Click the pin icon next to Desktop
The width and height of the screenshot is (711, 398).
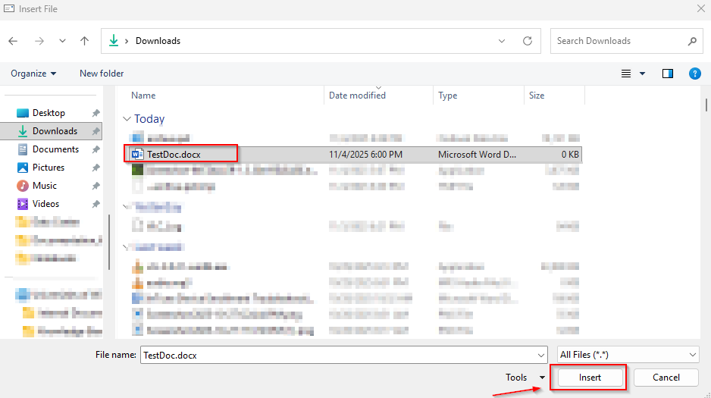click(96, 113)
